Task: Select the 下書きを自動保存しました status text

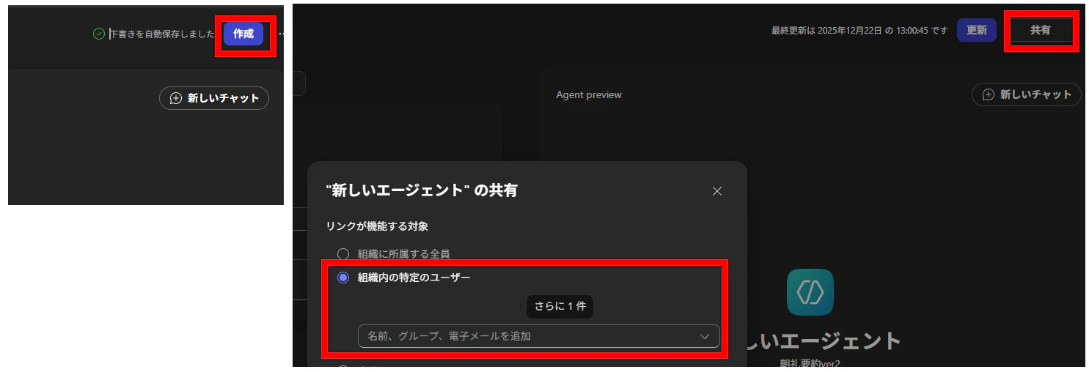Action: click(x=162, y=34)
